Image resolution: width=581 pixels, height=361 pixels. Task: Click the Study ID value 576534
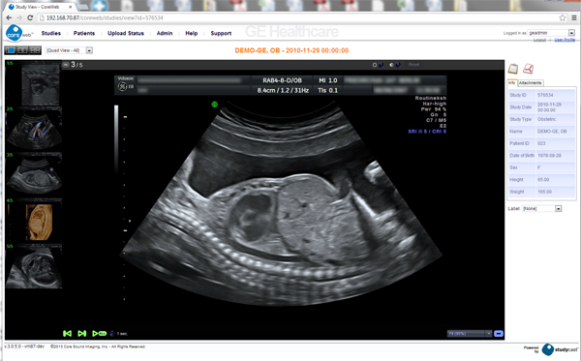point(545,95)
